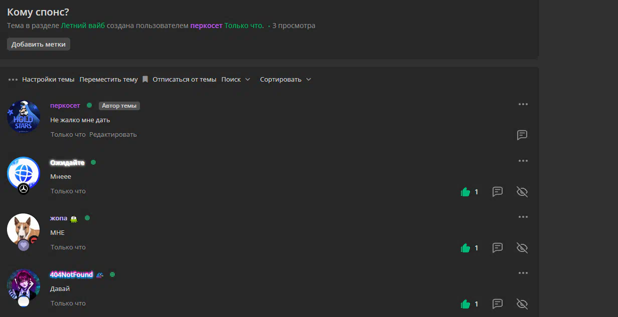The image size is (618, 317).
Task: Reply to the МНЕ post
Action: tap(498, 247)
